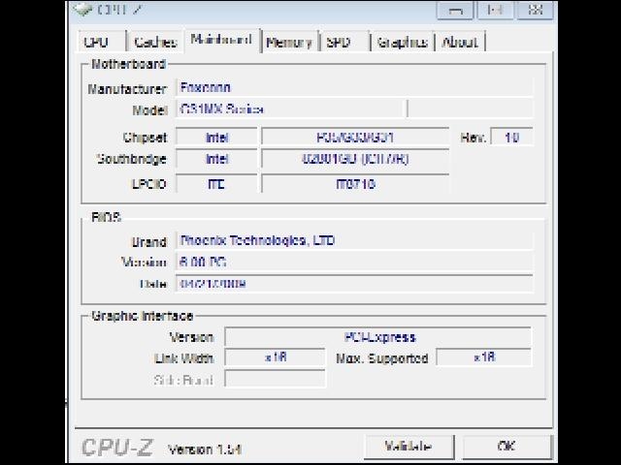Image resolution: width=621 pixels, height=465 pixels.
Task: Click the CPU-Z logo at bottom
Action: pyautogui.click(x=117, y=448)
